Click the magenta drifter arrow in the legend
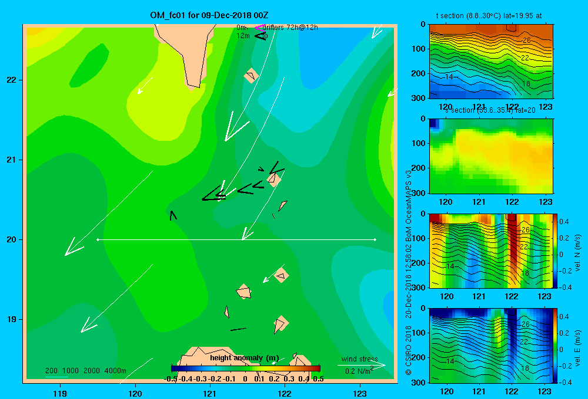Image resolution: width=588 pixels, height=399 pixels. (x=259, y=28)
